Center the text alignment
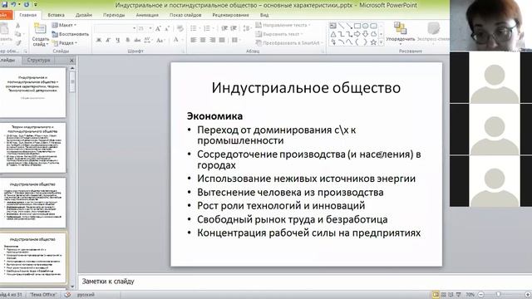This screenshot has width=532, height=299. [203, 41]
